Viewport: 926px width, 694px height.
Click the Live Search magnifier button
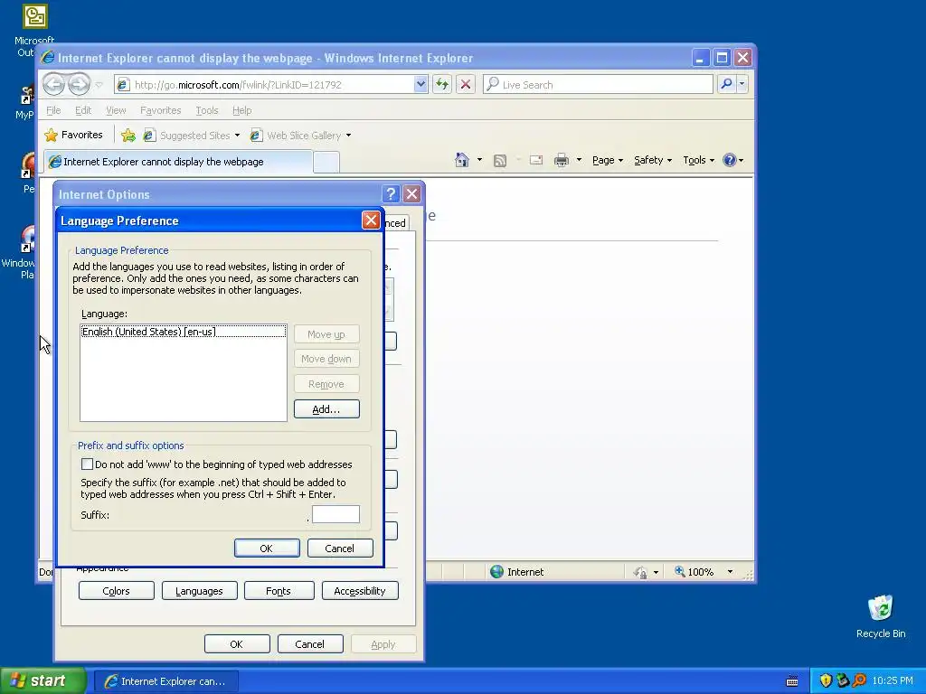[726, 84]
